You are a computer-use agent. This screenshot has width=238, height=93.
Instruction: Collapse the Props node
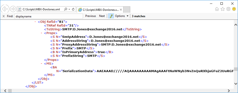tap(42, 33)
